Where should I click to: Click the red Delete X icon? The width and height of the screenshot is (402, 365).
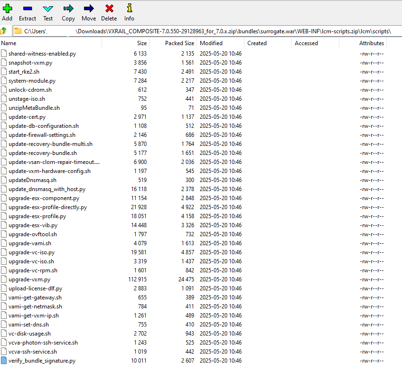tap(109, 9)
